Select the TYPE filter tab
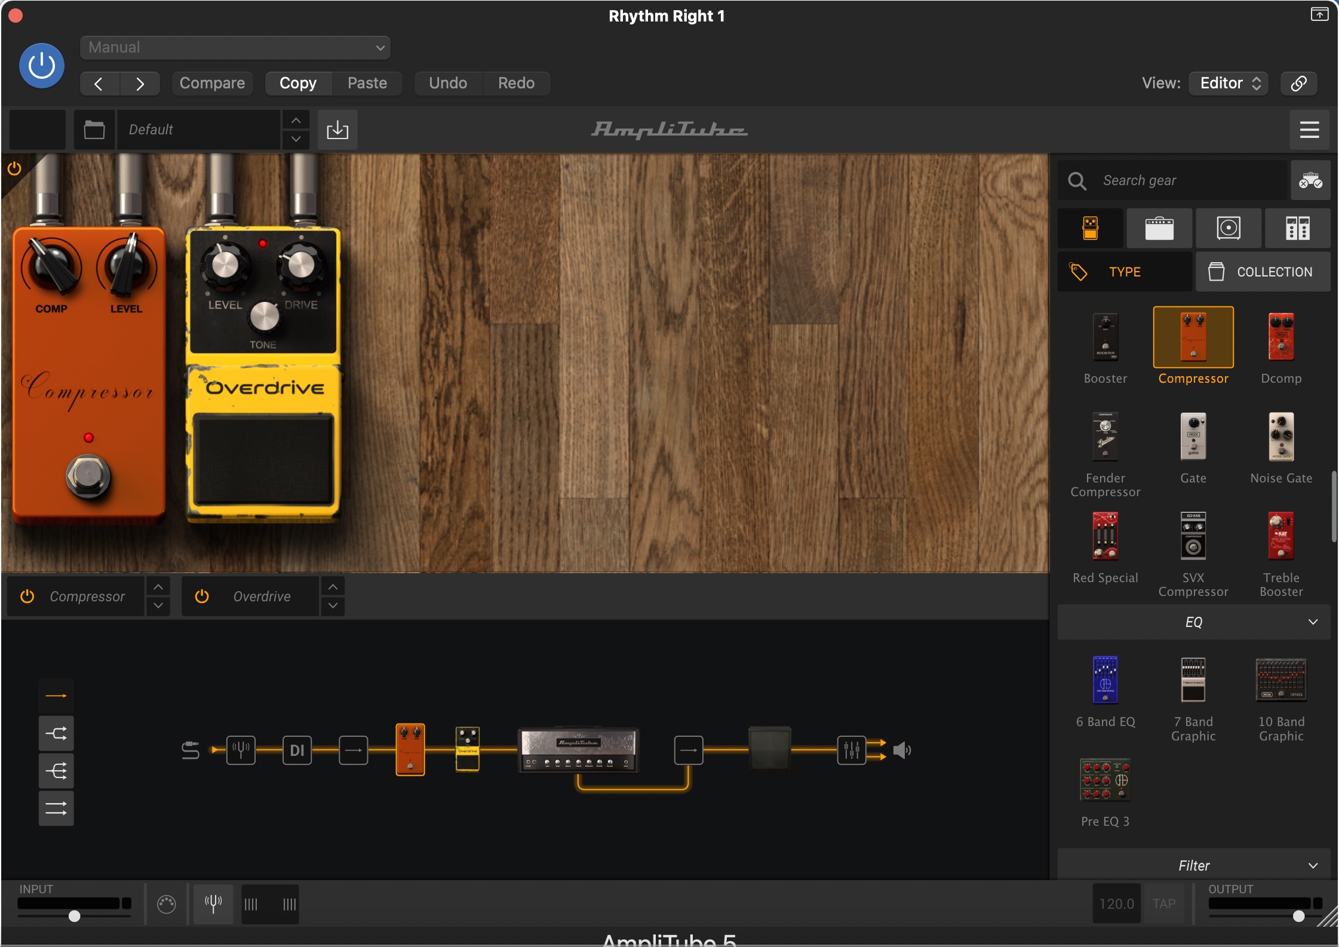This screenshot has width=1339, height=947. point(1125,272)
